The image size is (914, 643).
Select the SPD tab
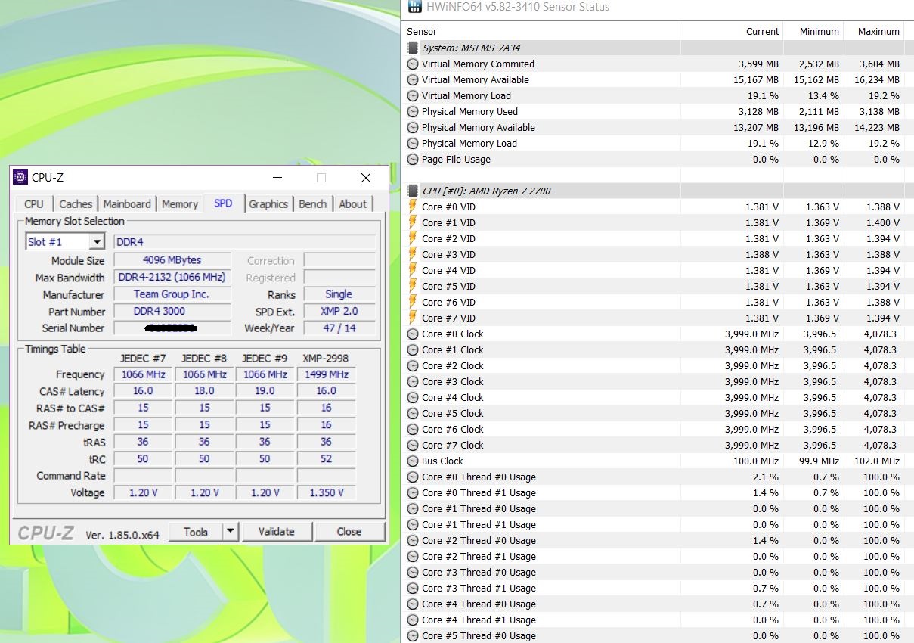(224, 203)
